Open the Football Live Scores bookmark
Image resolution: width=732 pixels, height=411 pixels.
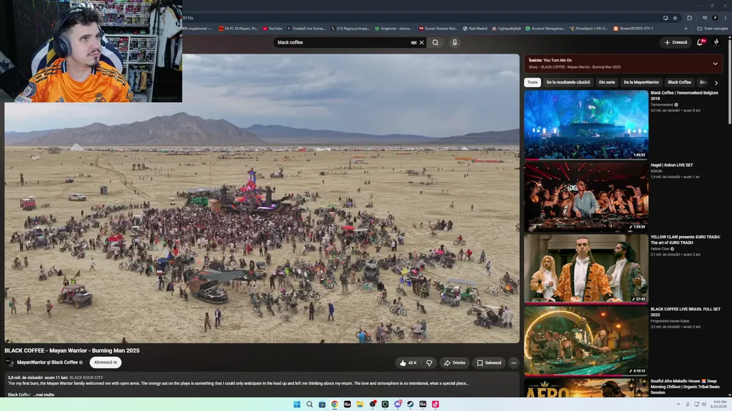(307, 29)
